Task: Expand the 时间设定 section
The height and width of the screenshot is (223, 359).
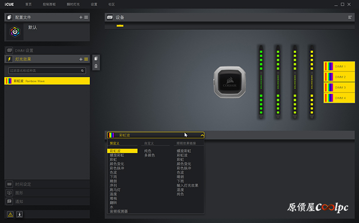Action: [47, 184]
